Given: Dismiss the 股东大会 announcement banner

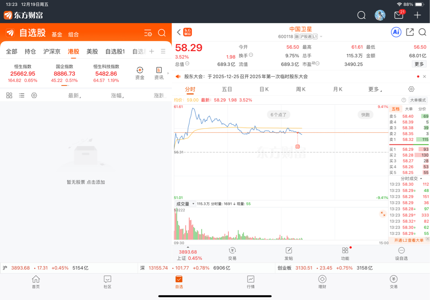Looking at the screenshot, I should [425, 77].
